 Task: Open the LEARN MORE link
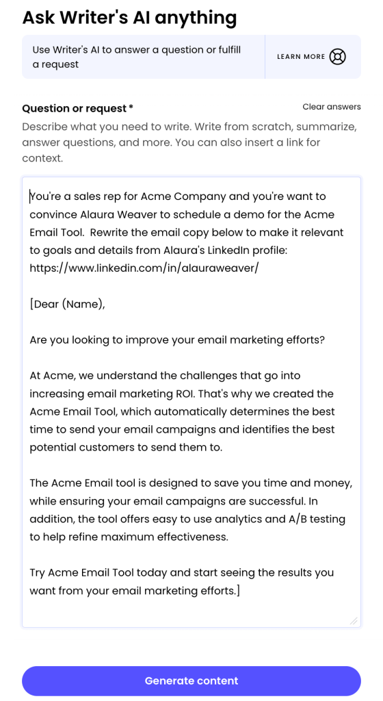301,57
